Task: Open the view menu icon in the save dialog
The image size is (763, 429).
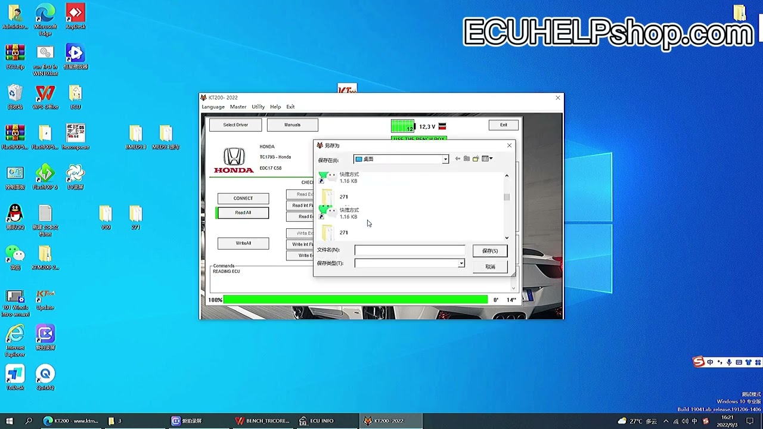Action: point(487,159)
